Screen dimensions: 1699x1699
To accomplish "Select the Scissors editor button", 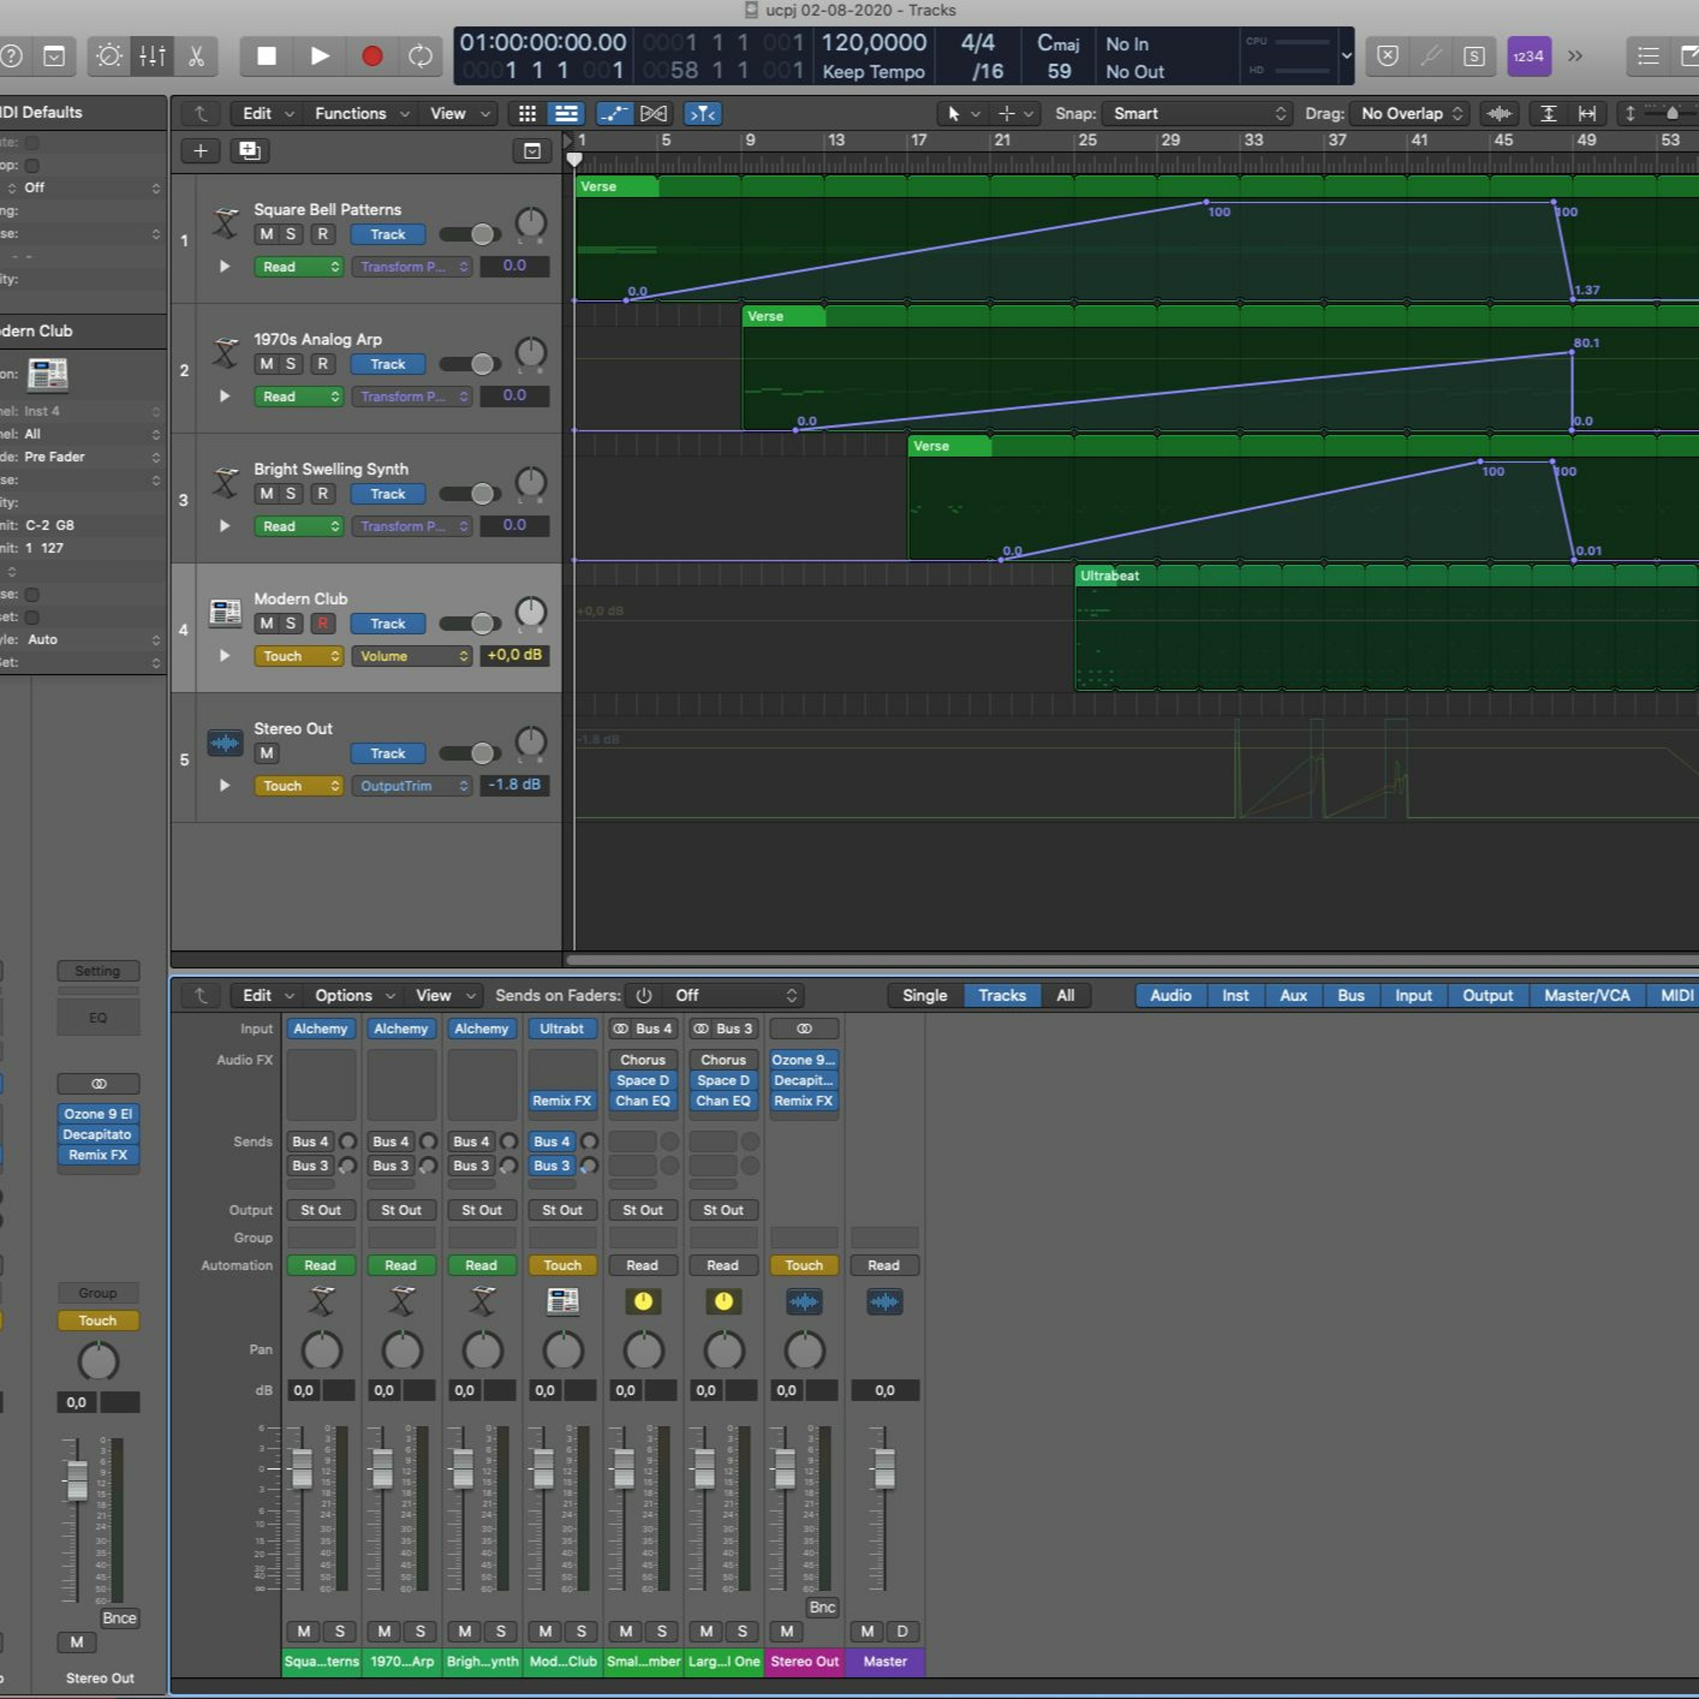I will (x=196, y=56).
